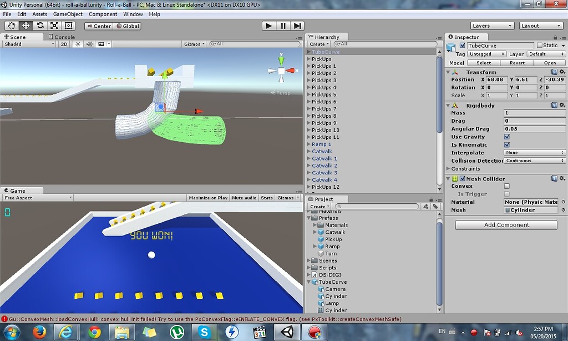The image size is (568, 341).
Task: Click the Position X field of TubeCurve
Action: 497,79
